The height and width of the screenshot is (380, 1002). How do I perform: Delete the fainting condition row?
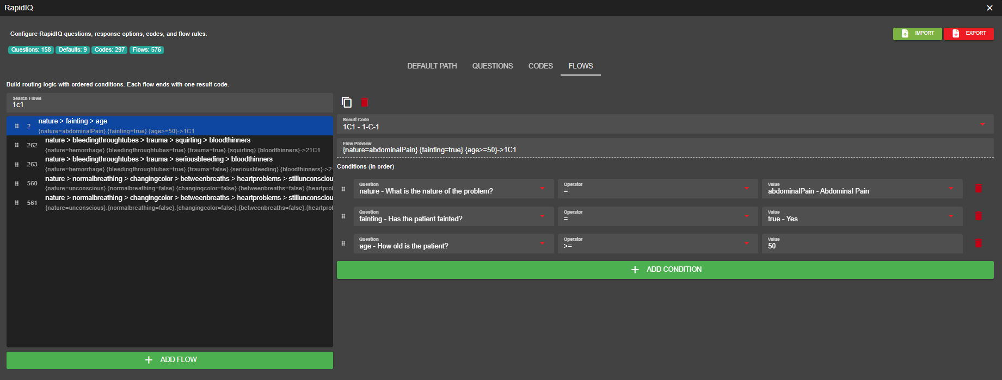(x=978, y=216)
